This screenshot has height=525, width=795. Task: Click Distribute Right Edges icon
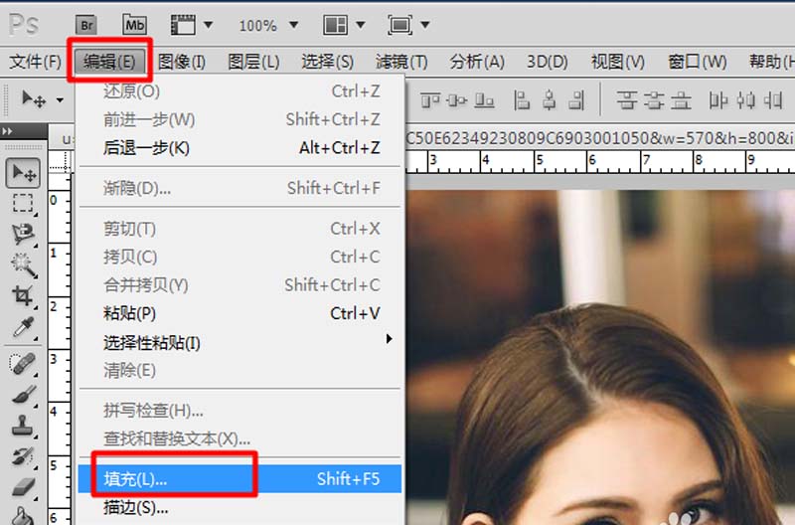point(773,100)
